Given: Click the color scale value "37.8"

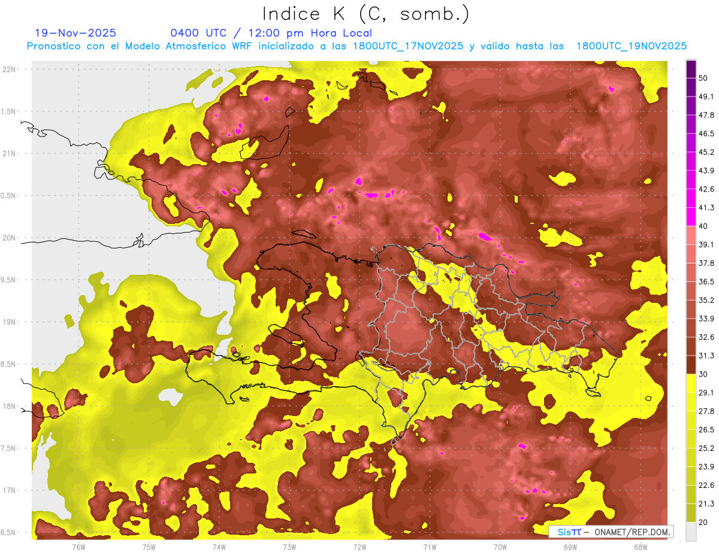Looking at the screenshot, I should (x=706, y=263).
